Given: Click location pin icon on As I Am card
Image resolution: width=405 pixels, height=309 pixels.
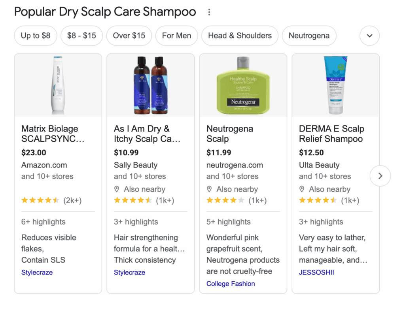Looking at the screenshot, I should (x=117, y=189).
